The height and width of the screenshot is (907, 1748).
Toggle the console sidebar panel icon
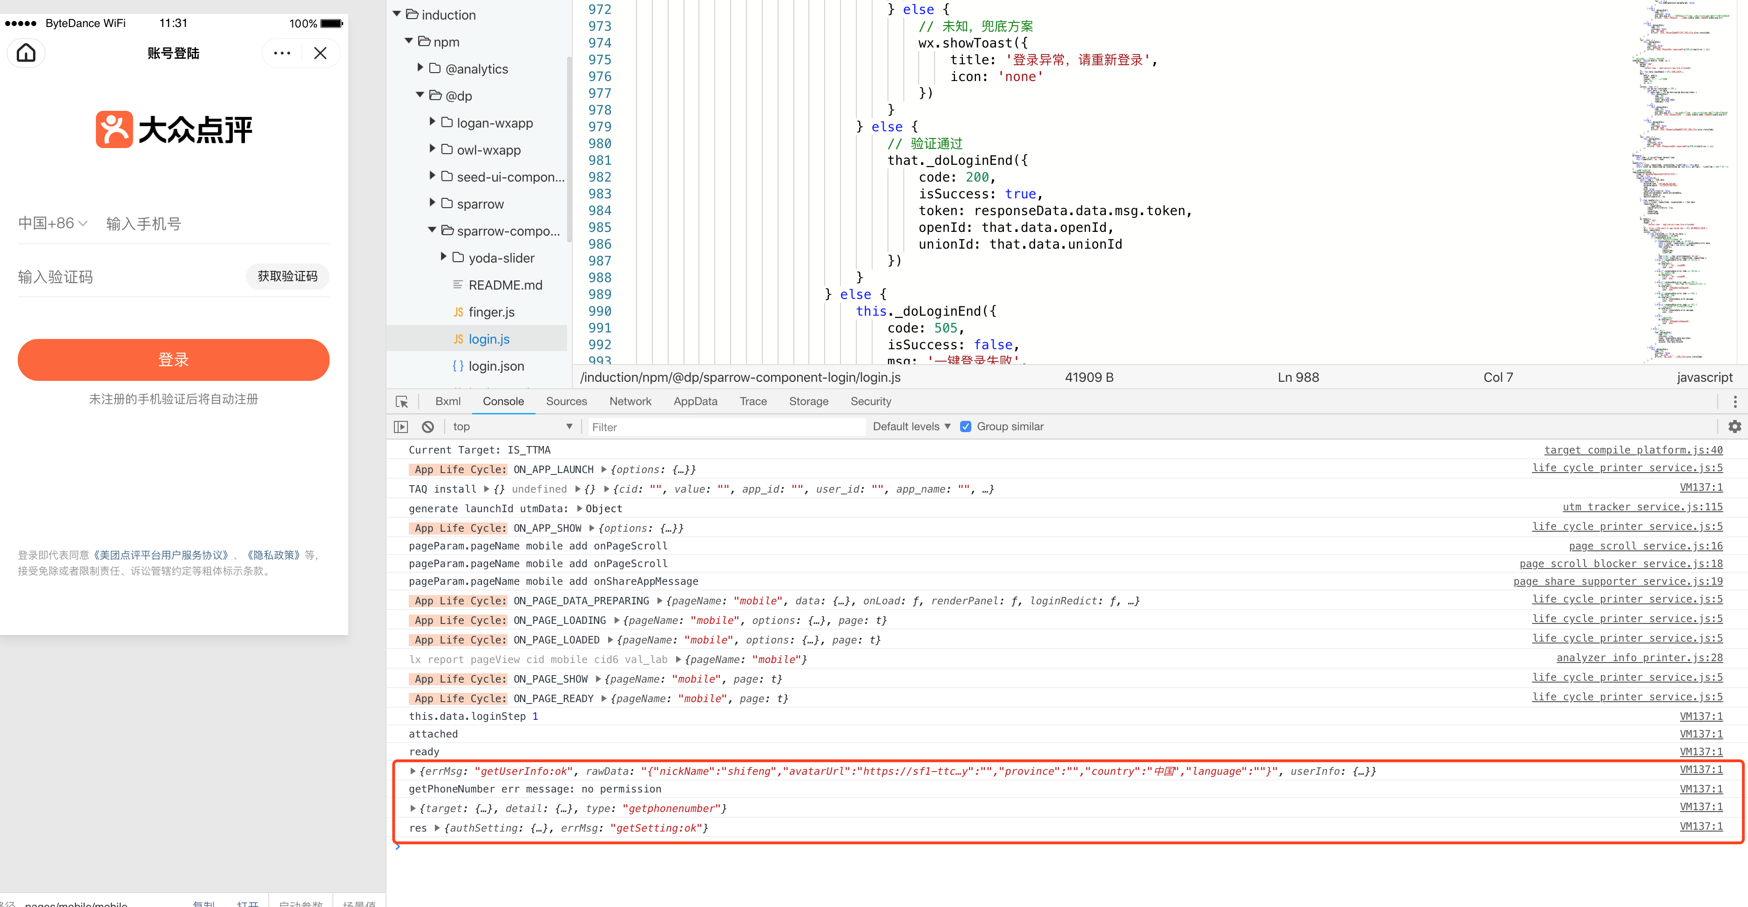pyautogui.click(x=401, y=426)
